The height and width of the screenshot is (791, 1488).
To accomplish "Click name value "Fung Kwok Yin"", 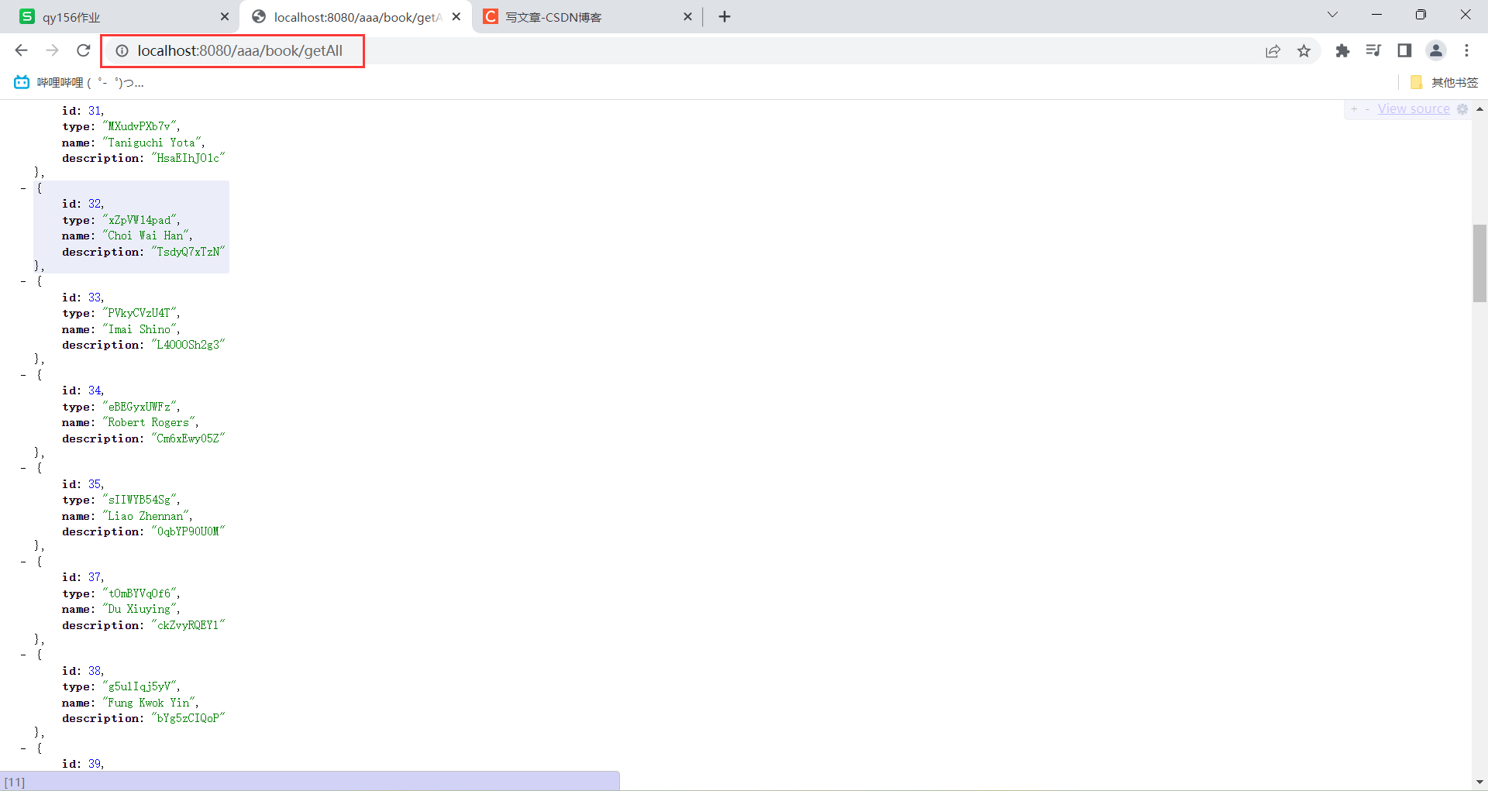I will [x=149, y=703].
